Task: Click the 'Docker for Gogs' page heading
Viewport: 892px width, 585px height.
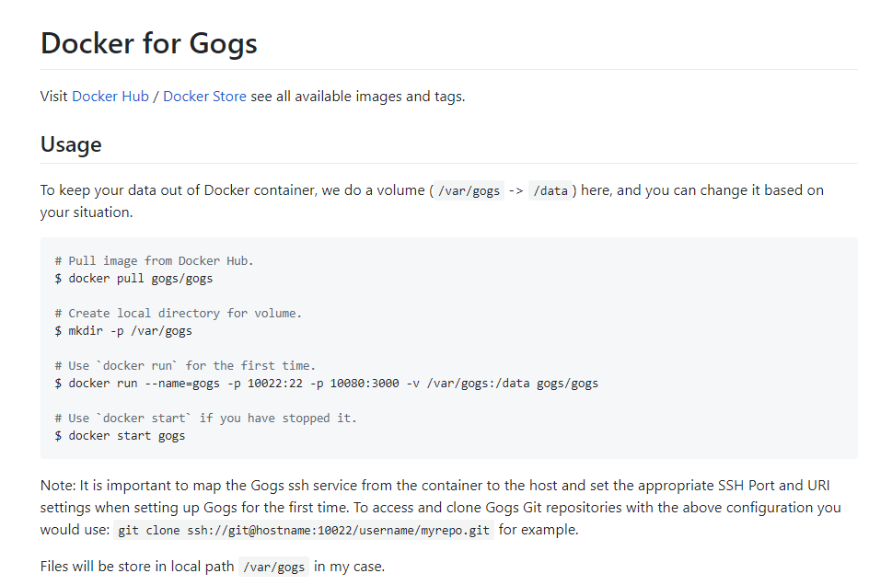Action: pos(149,43)
